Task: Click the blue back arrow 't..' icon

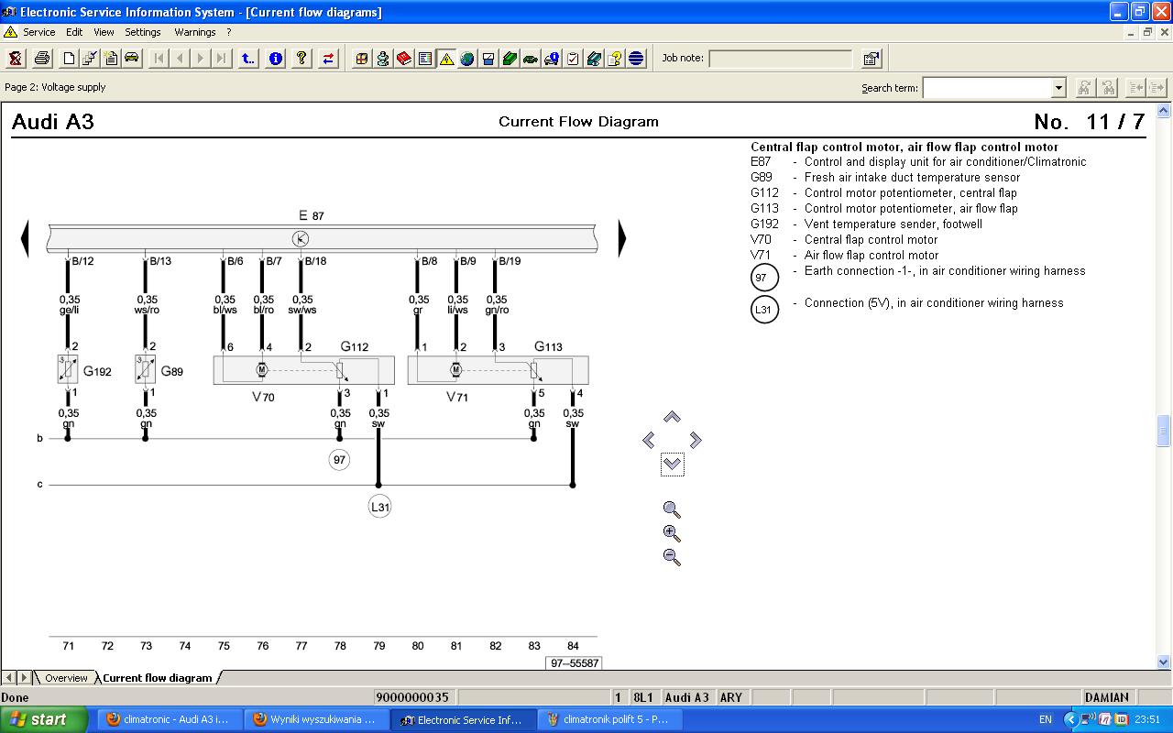Action: 248,59
